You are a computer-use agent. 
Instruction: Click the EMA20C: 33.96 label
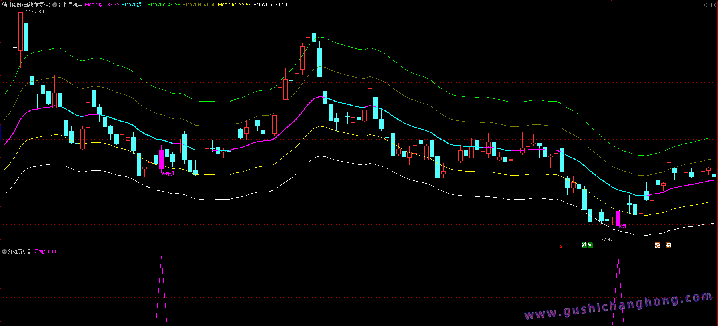pos(235,5)
